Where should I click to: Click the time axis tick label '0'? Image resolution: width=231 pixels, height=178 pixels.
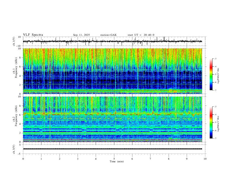coord(23,159)
